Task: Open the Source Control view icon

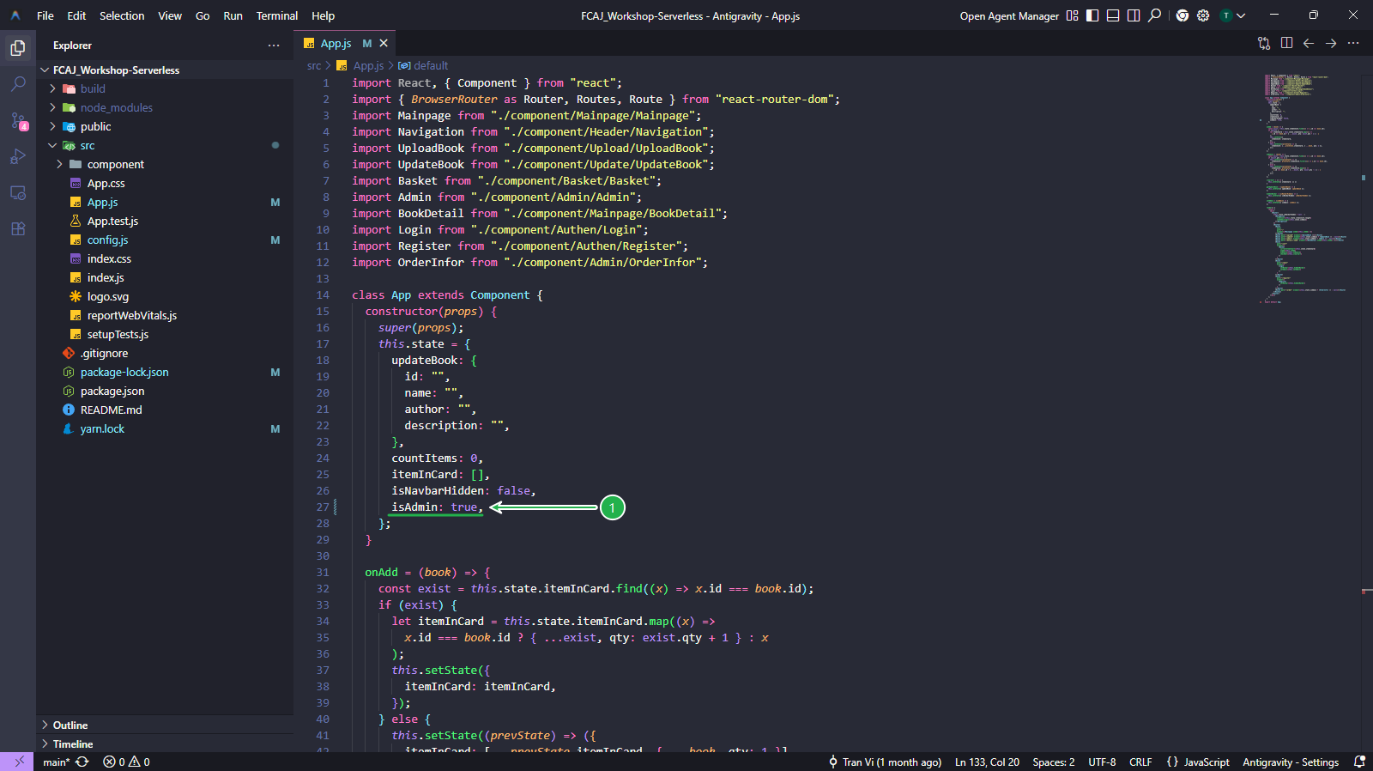Action: (x=18, y=120)
